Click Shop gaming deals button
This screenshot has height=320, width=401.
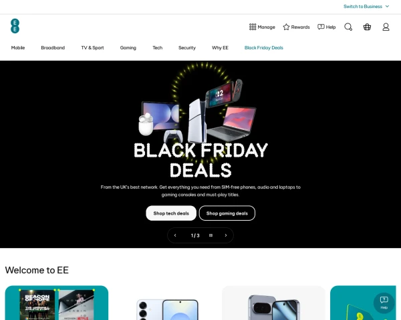pyautogui.click(x=227, y=213)
